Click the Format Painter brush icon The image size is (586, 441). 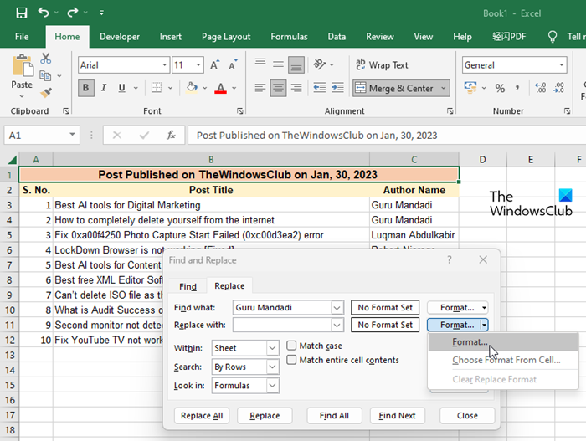[45, 92]
